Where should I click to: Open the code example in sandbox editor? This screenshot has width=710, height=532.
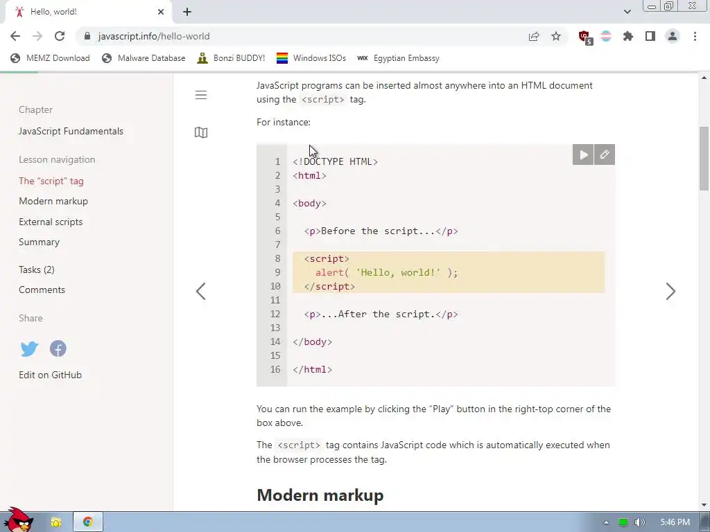pos(605,154)
